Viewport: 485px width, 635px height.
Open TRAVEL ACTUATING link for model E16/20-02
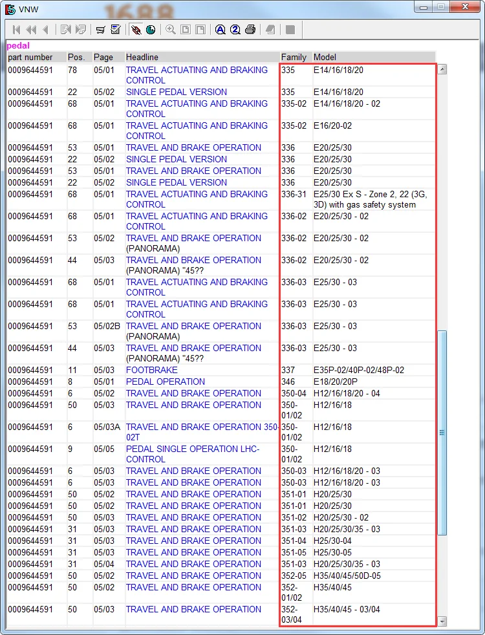pos(197,131)
